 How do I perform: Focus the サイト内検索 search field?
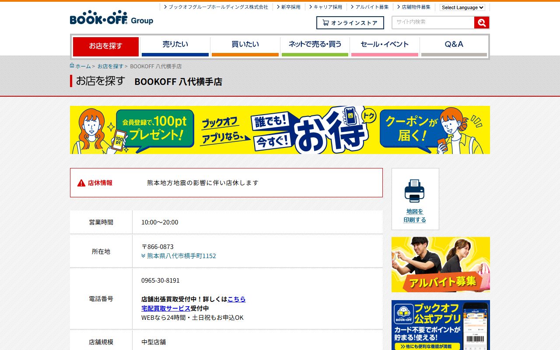(x=433, y=23)
